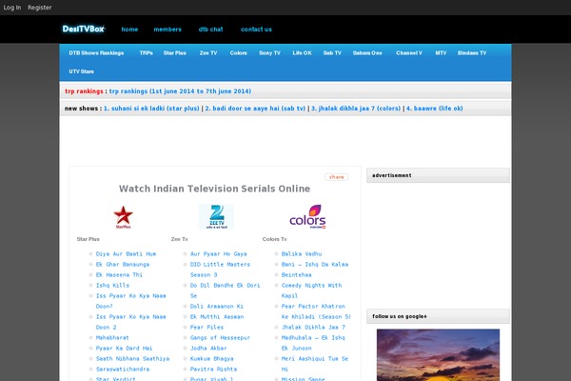
Task: Select the MTV tab
Action: pos(441,53)
